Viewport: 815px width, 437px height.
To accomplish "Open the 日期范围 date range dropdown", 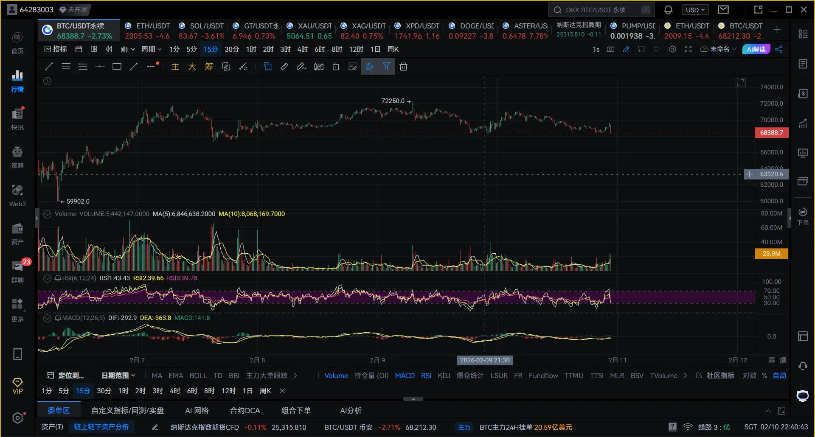I will [x=118, y=375].
